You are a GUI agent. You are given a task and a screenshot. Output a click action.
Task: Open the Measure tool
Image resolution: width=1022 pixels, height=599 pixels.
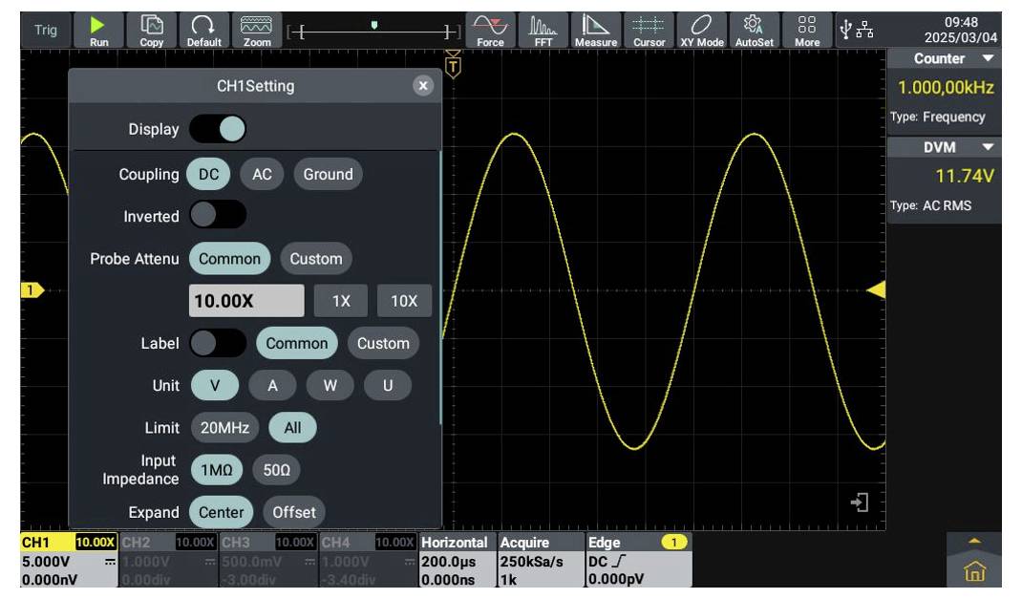click(596, 30)
